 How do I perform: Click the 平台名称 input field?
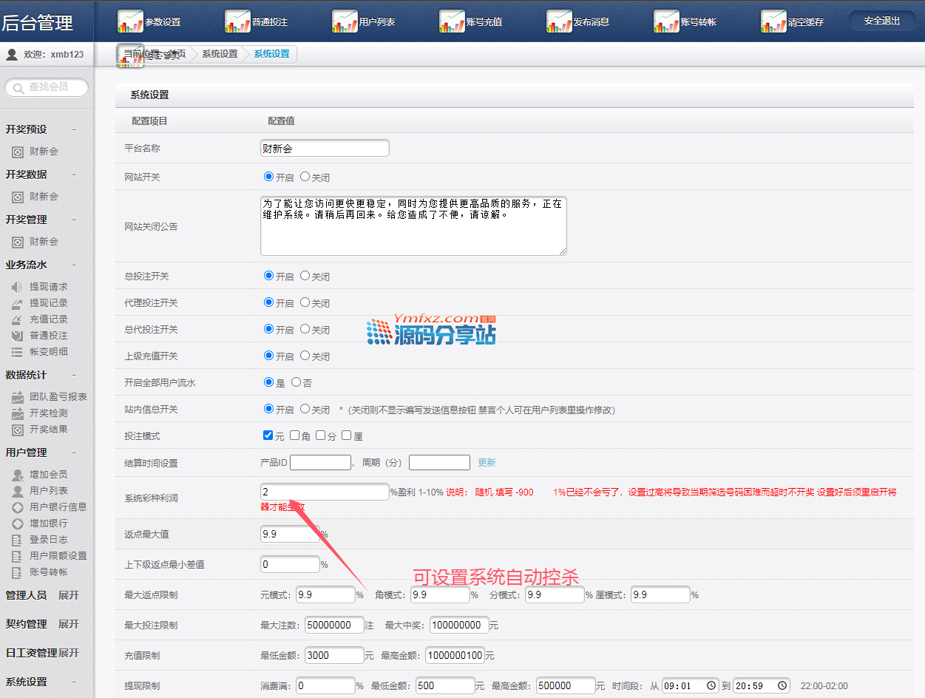coord(325,148)
